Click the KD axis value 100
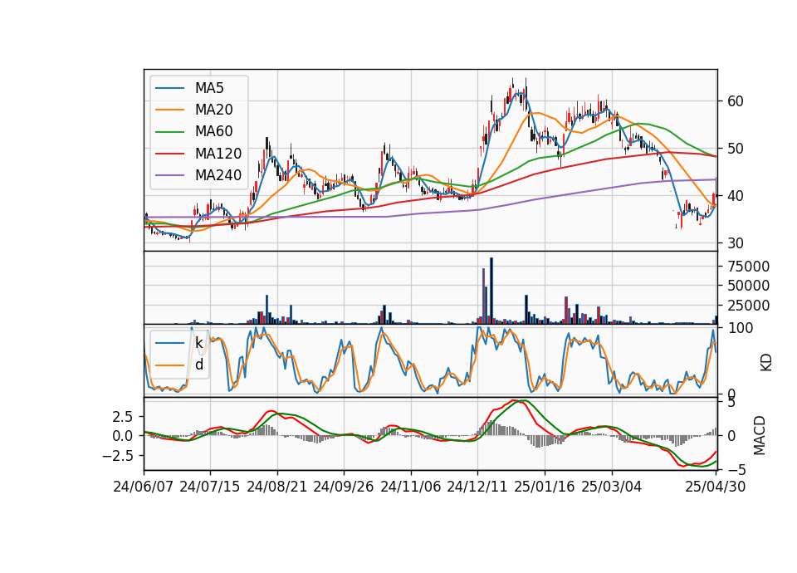Viewport: 797px width, 573px height. pos(740,328)
